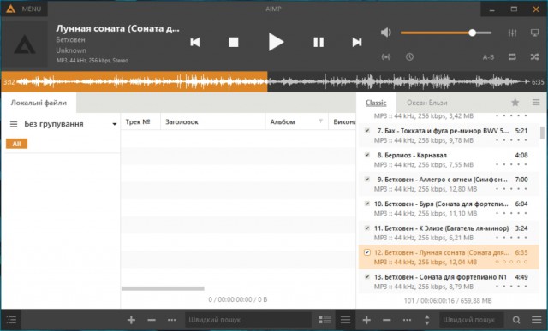Open the Classic playlist tab
The width and height of the screenshot is (548, 331).
click(x=376, y=103)
